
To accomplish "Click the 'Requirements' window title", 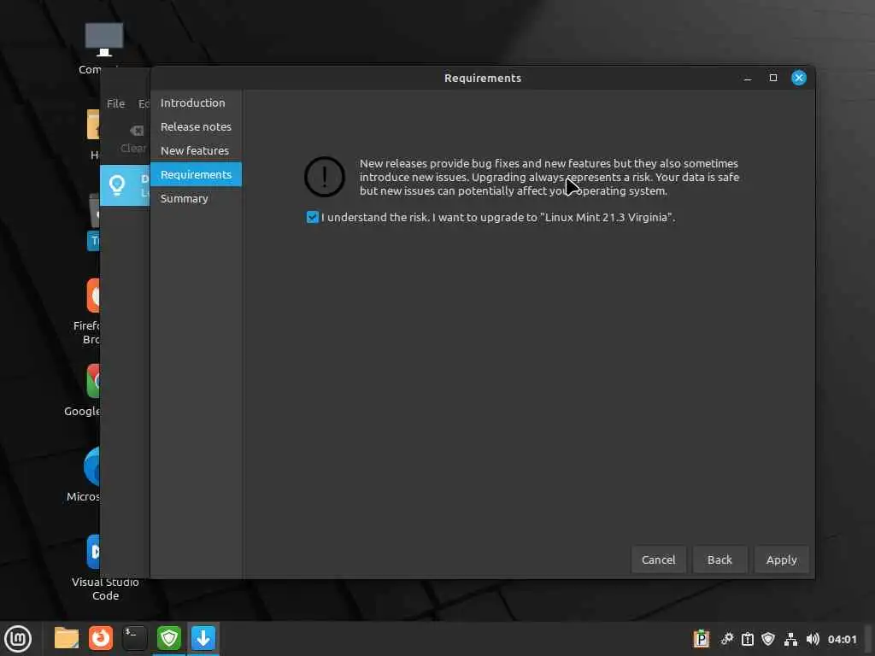I will pos(483,78).
